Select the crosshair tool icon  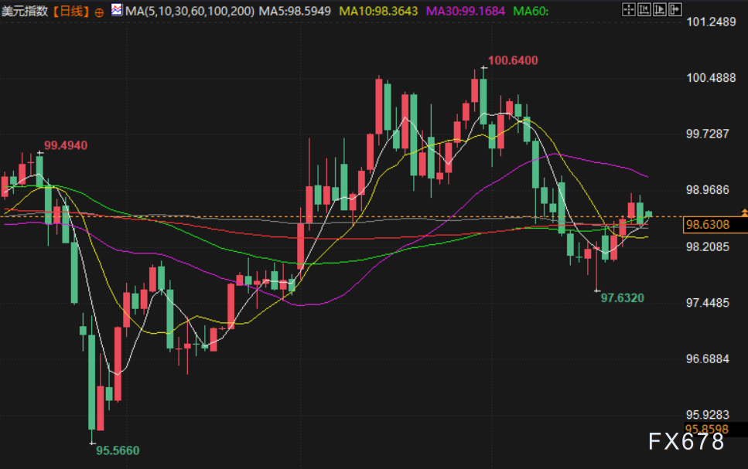click(x=628, y=9)
